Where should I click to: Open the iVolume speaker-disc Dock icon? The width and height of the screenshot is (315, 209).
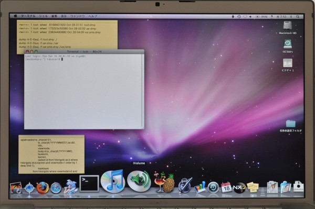pos(139,181)
